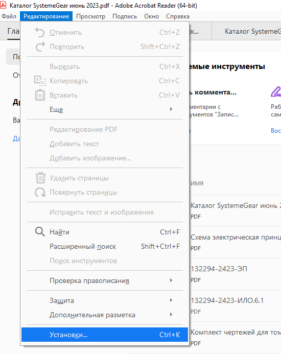281x354 pixels.
Task: Select Проверка правописания entry
Action: [x=105, y=280]
